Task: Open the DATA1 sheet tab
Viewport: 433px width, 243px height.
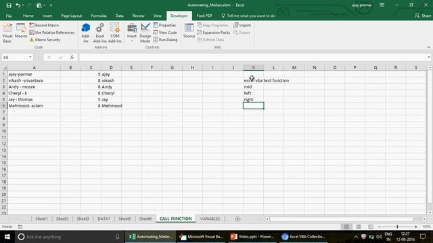Action: (x=104, y=219)
